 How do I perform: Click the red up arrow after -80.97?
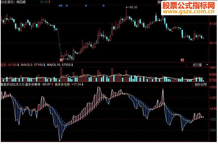tap(52, 84)
